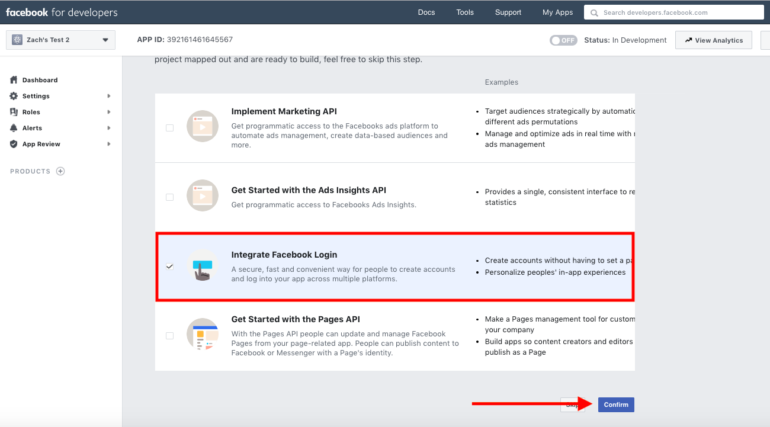Screen dimensions: 770x427
Task: Click the search magnifier icon
Action: click(x=594, y=12)
